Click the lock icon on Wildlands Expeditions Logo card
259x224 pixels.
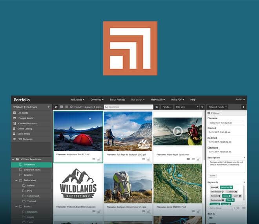point(99,211)
